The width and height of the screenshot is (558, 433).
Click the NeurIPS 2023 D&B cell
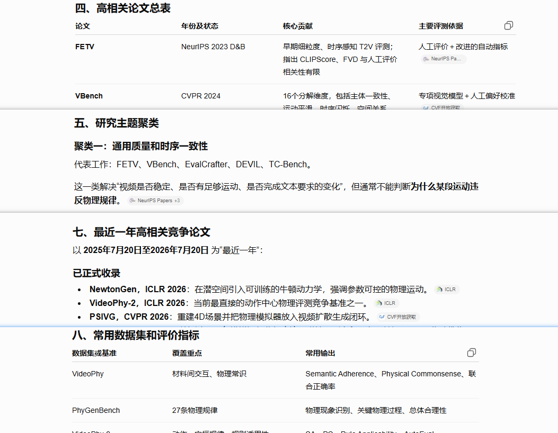pos(213,47)
